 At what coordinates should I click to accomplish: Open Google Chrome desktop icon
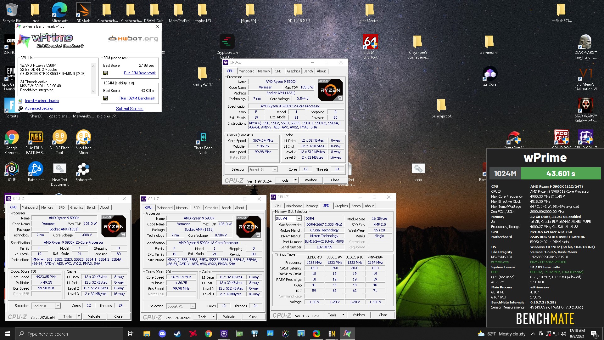pos(12,142)
